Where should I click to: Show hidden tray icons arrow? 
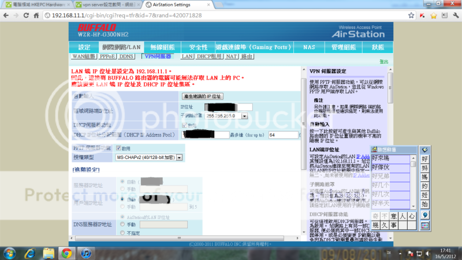(400, 254)
